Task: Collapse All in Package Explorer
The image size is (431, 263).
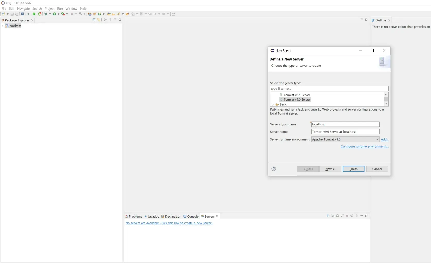Action: [x=94, y=20]
